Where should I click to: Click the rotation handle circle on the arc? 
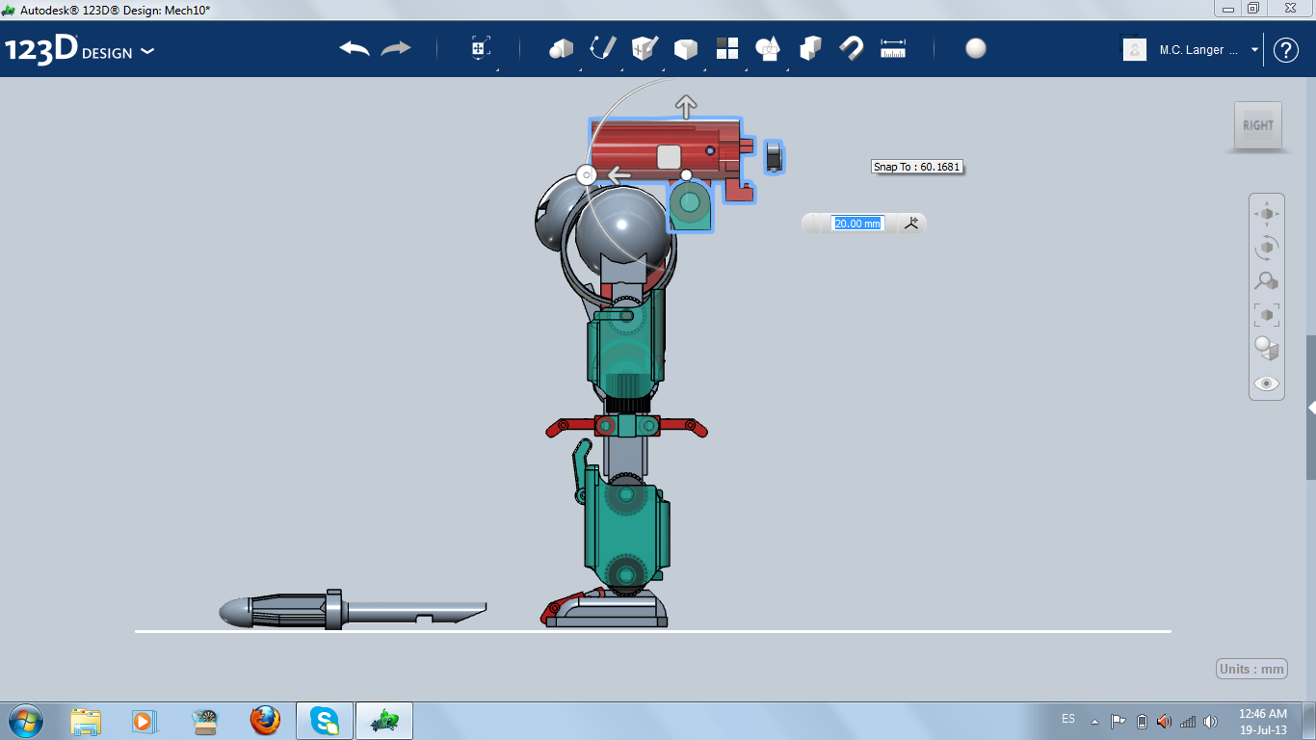586,174
